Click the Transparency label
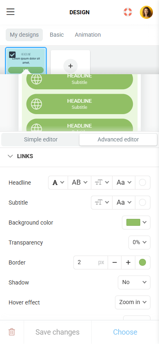159x344 pixels. pos(26,243)
